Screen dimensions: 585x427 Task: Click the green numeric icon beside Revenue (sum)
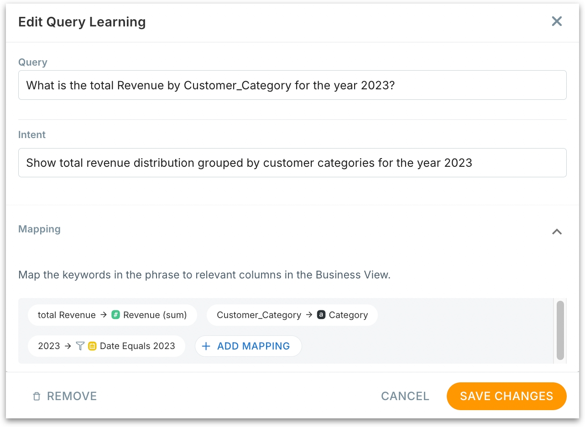[115, 315]
